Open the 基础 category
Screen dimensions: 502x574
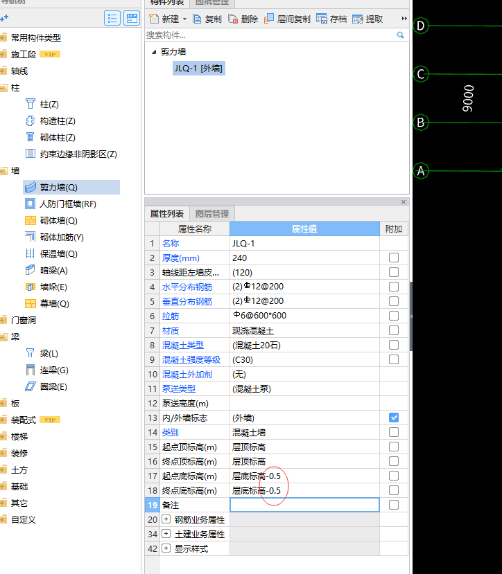19,487
